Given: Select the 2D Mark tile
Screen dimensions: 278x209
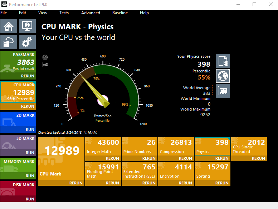Looking at the screenshot, I should 18,119.
